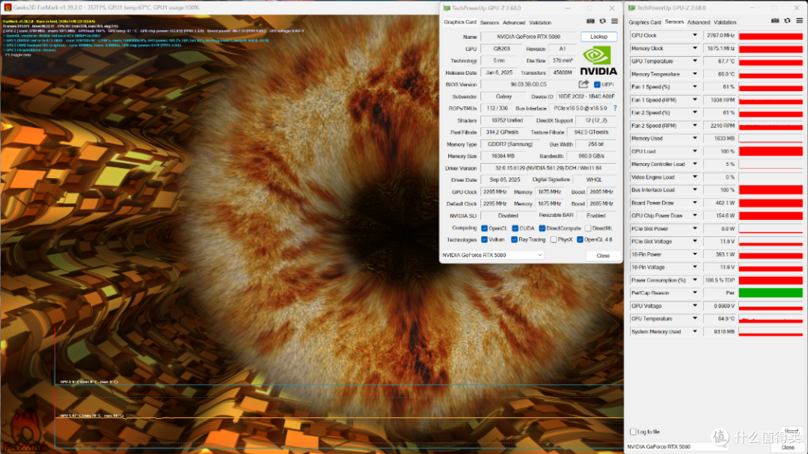Click the green PerfCap Reason graph bar
Screen dimensions: 808x454
[771, 292]
